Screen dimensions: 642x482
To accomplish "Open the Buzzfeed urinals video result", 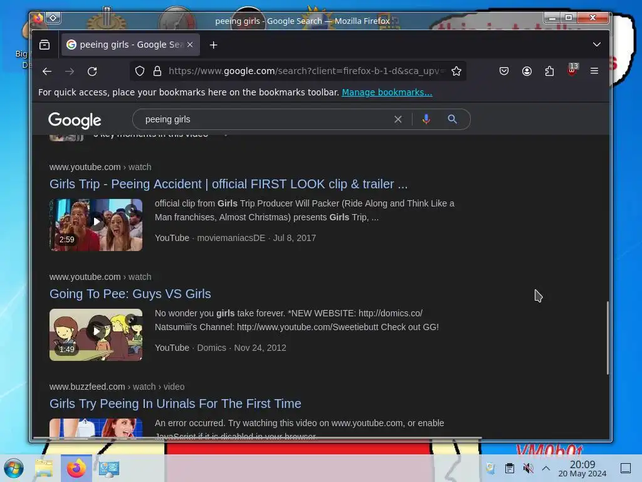I will pos(176,404).
